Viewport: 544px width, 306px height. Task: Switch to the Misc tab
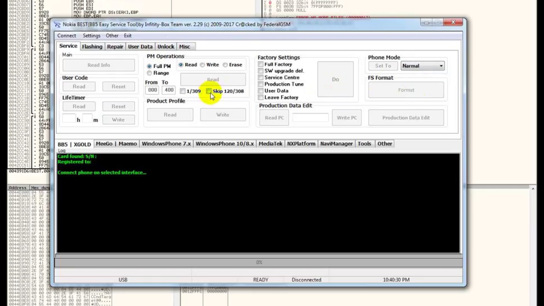point(184,47)
